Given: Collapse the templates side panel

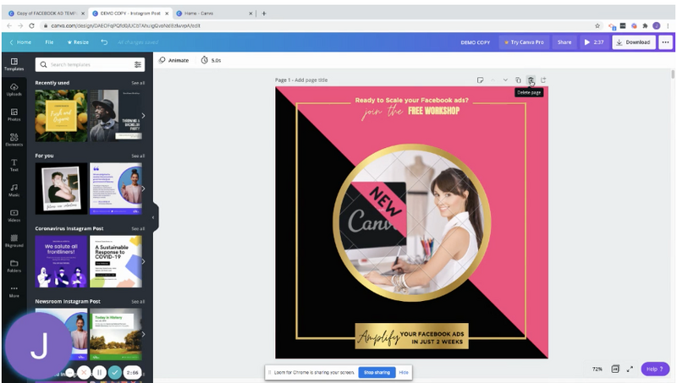Looking at the screenshot, I should [x=153, y=217].
